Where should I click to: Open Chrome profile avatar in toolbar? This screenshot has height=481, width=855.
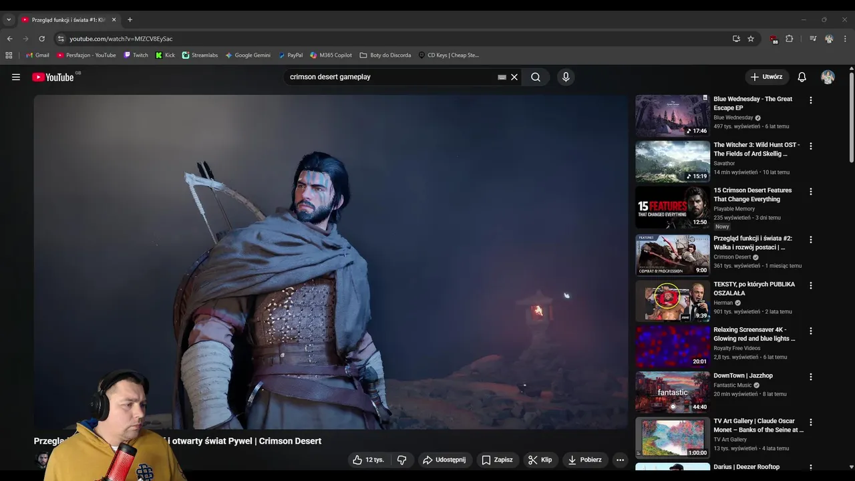click(x=829, y=39)
